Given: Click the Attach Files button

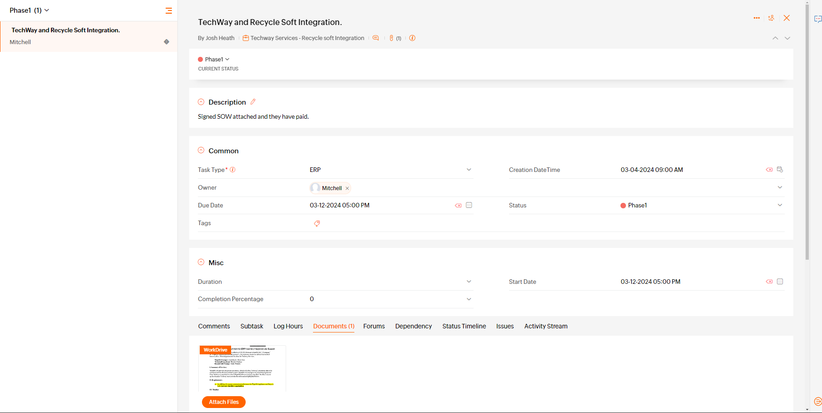Looking at the screenshot, I should 224,402.
